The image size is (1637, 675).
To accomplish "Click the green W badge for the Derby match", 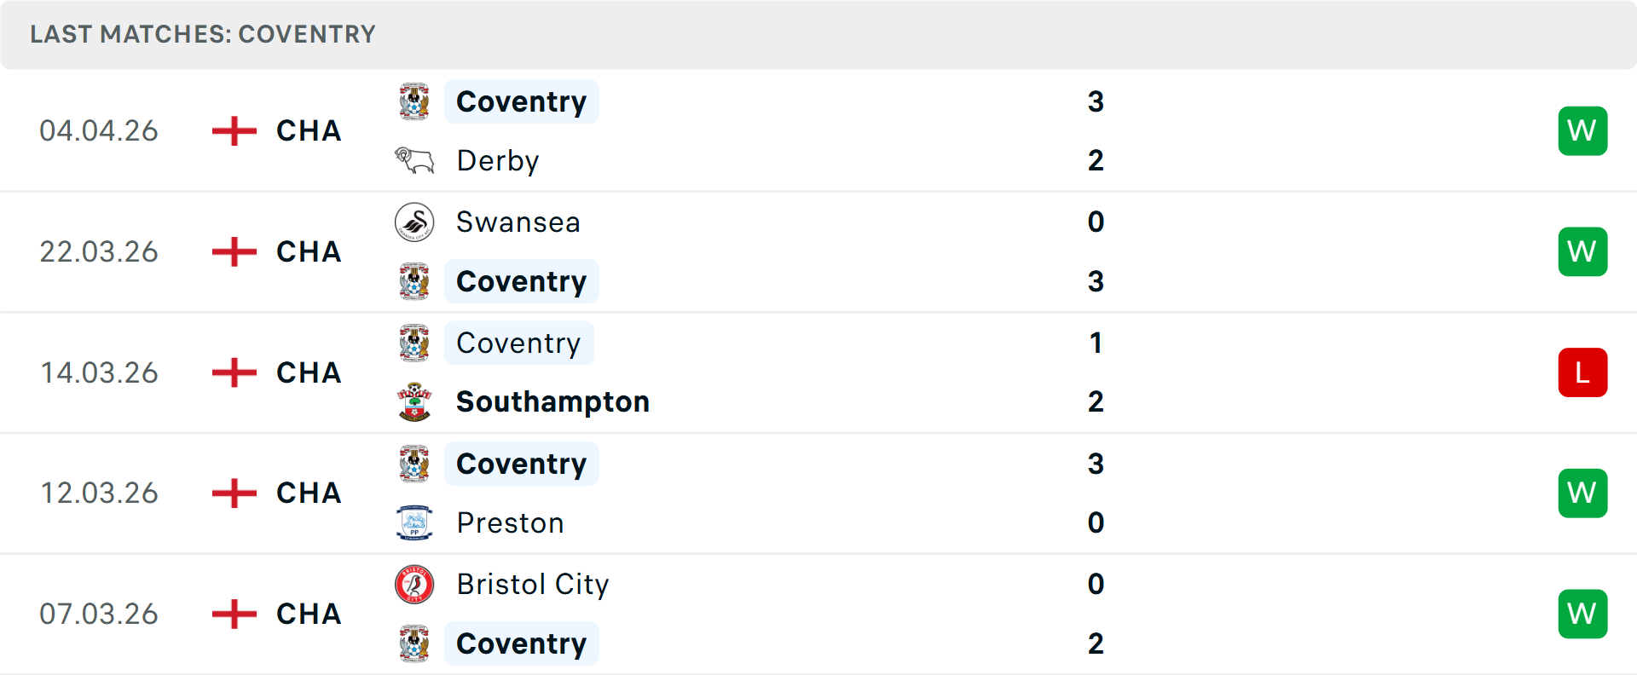I will coord(1582,130).
